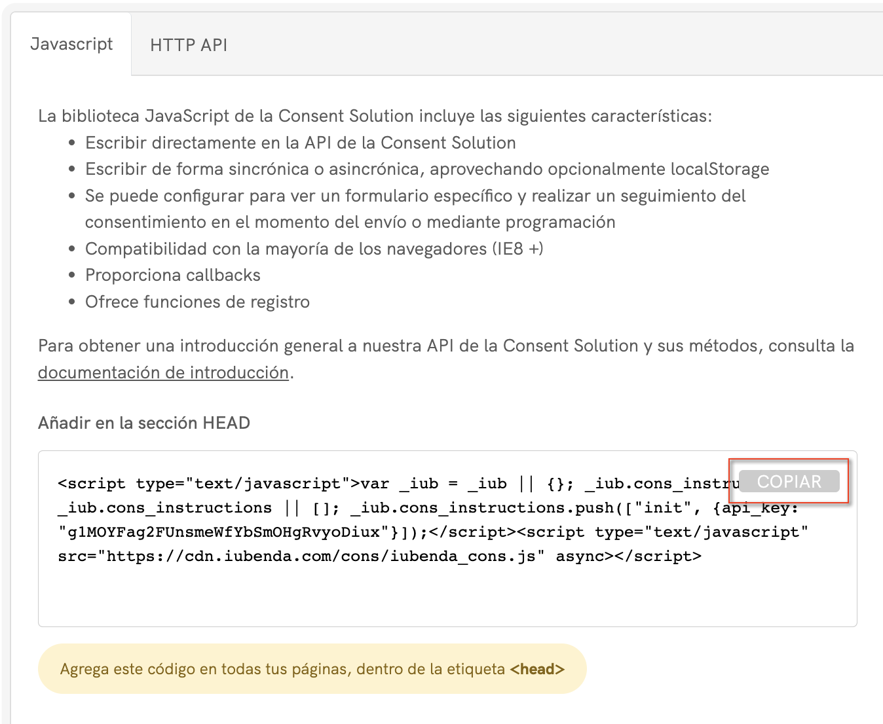
Task: Select the Javascript tab
Action: tap(72, 44)
